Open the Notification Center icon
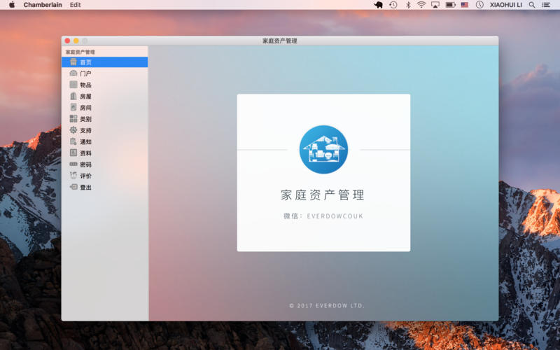The image size is (560, 350). pos(546,5)
